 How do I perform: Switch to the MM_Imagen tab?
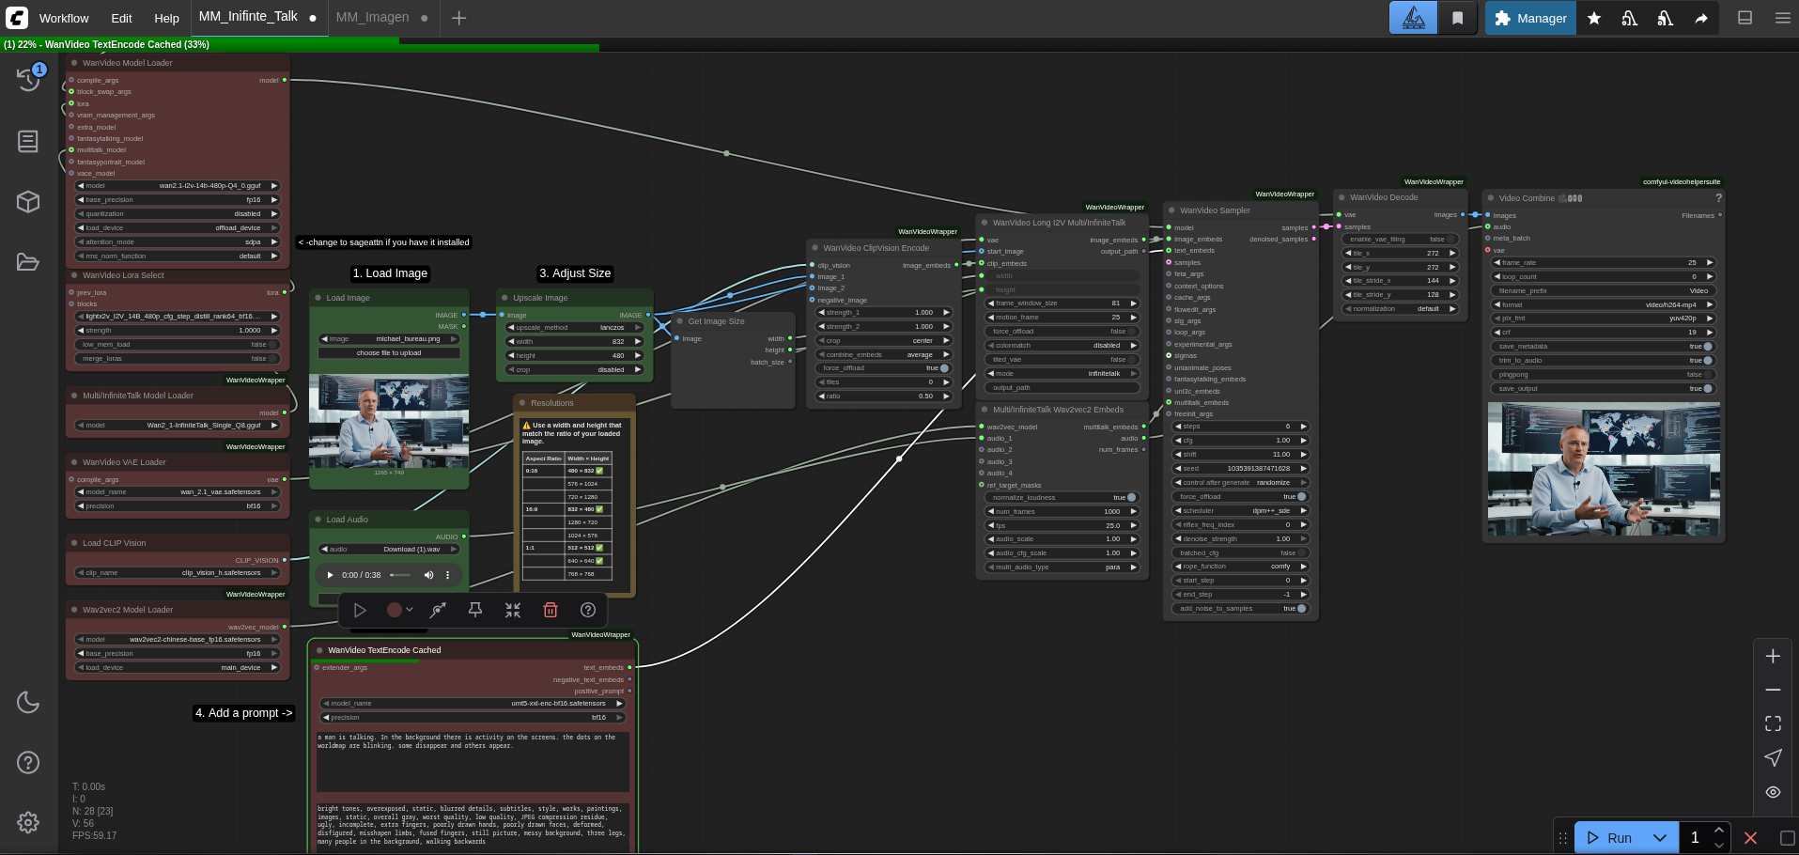(372, 18)
